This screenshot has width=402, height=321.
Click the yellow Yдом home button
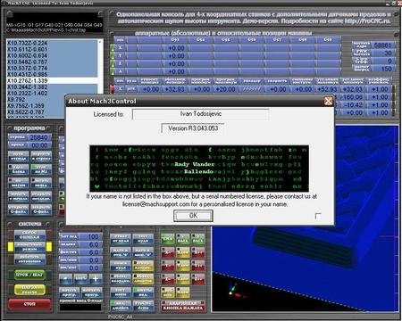[x=183, y=266]
